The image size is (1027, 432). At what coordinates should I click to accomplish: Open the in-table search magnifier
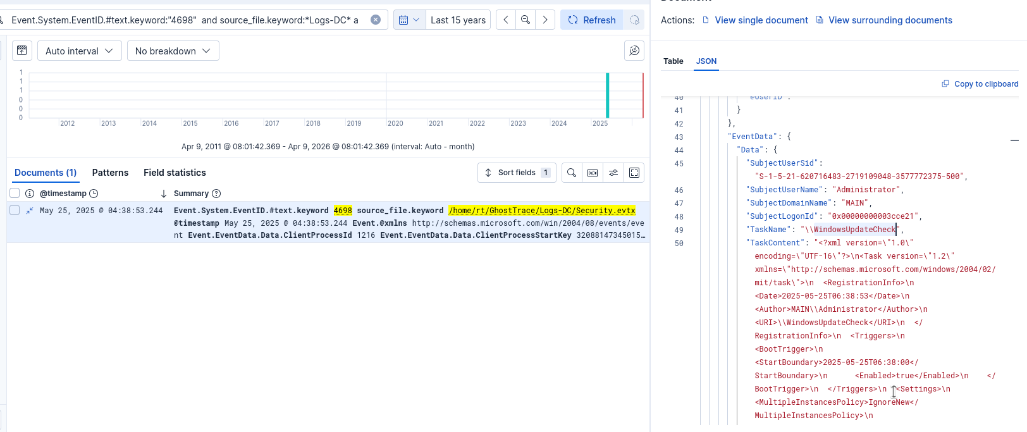point(572,173)
